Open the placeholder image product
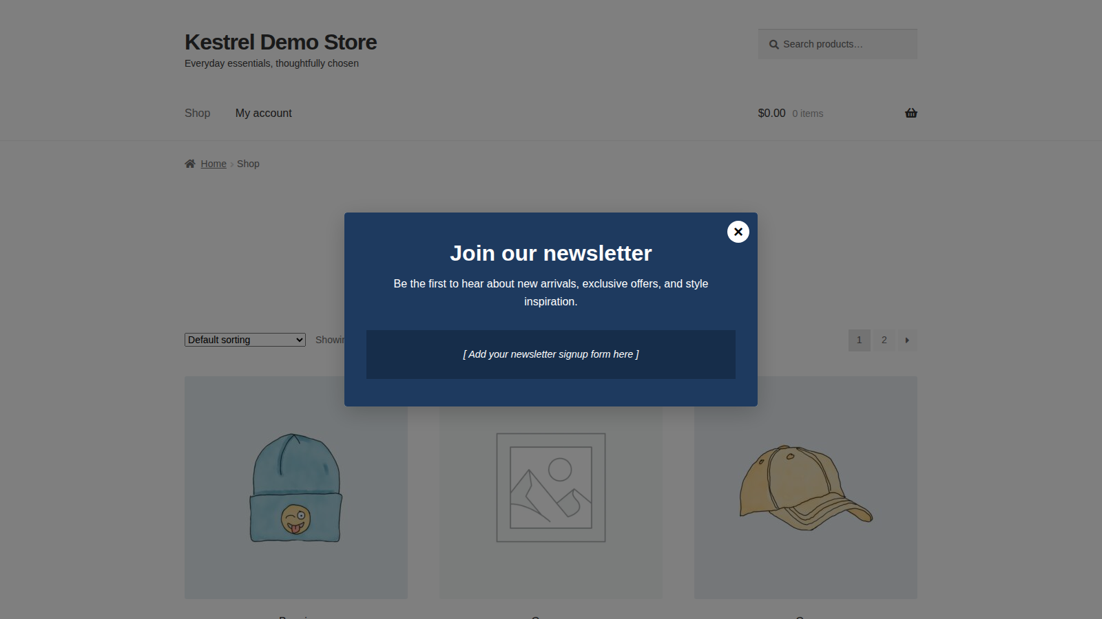 pos(551,488)
